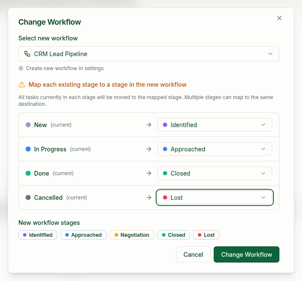Click the 'New' current stage label
Screen dimensions: 302x281
pos(41,125)
